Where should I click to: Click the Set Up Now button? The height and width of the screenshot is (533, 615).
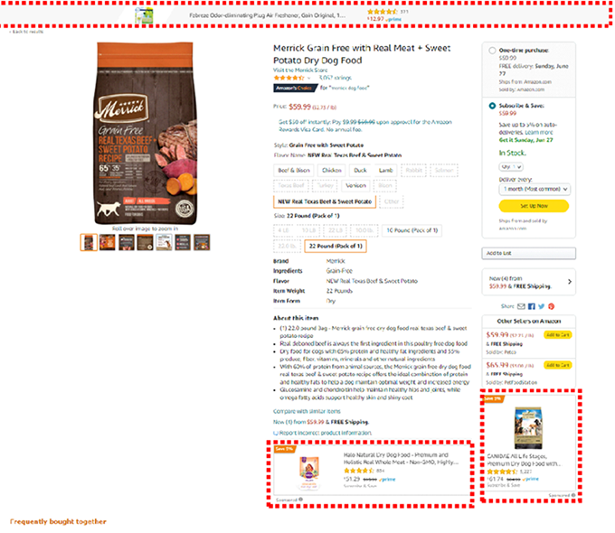(534, 206)
